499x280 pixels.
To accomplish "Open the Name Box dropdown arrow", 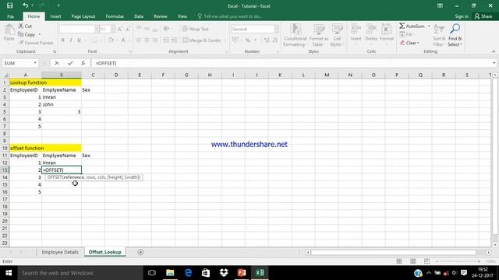I will 35,63.
